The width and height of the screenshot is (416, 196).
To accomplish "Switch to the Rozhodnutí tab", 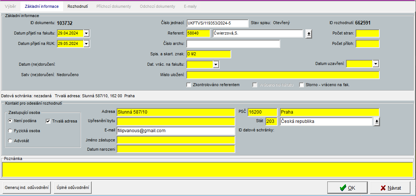I will (78, 7).
